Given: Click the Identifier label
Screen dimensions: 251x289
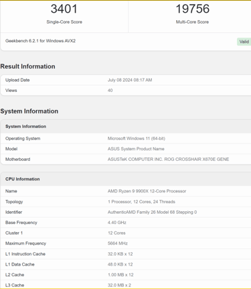Looking at the screenshot, I should point(13,212).
